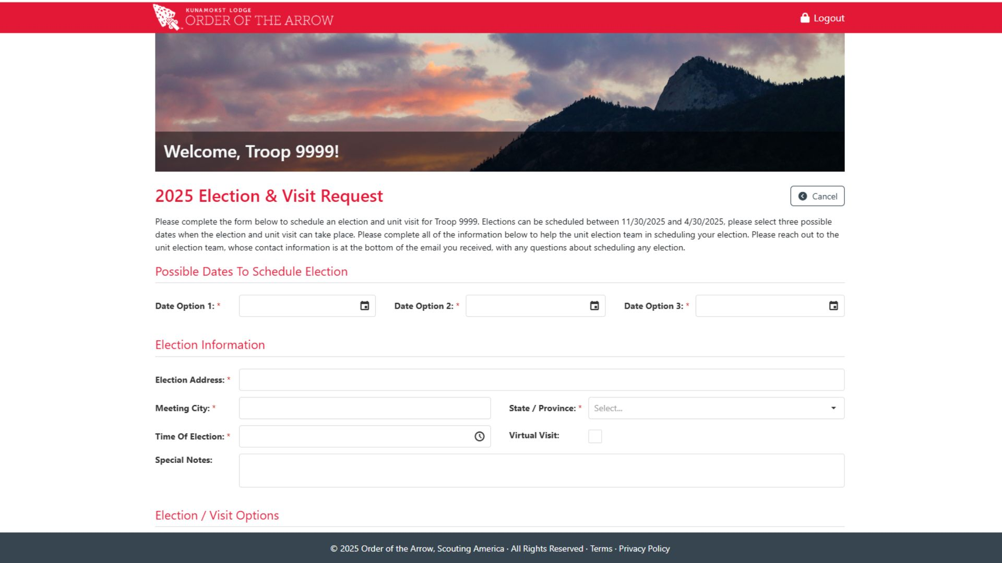This screenshot has width=1002, height=563.
Task: Click the Order of the Arrow logo
Action: pos(167,17)
